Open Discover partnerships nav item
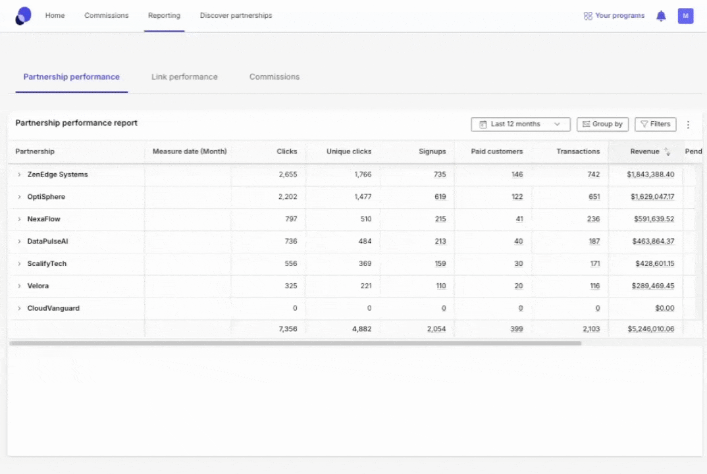The width and height of the screenshot is (707, 474). 236,15
